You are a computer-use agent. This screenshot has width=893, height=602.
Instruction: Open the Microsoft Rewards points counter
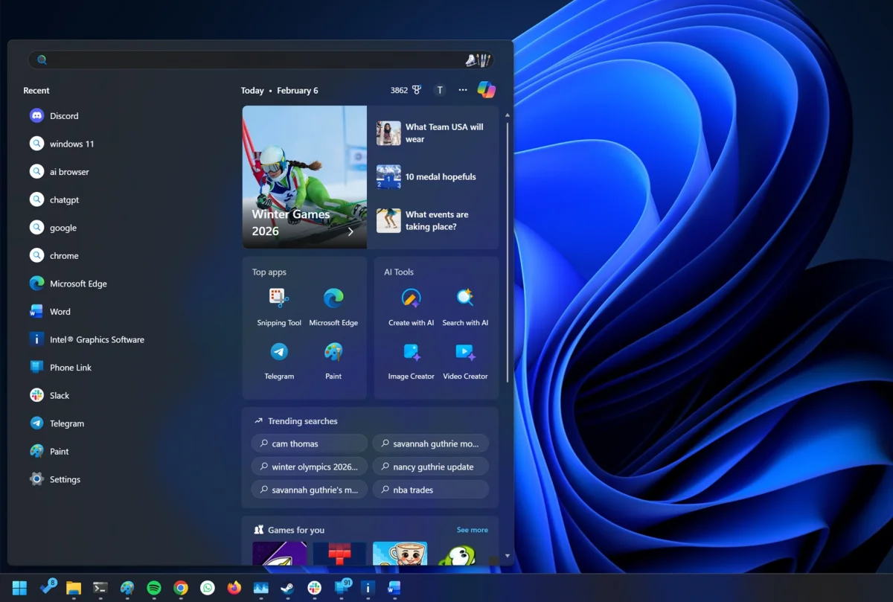tap(404, 89)
